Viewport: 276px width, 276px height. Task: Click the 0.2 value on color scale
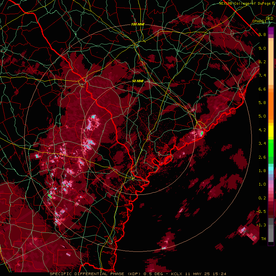(262, 198)
